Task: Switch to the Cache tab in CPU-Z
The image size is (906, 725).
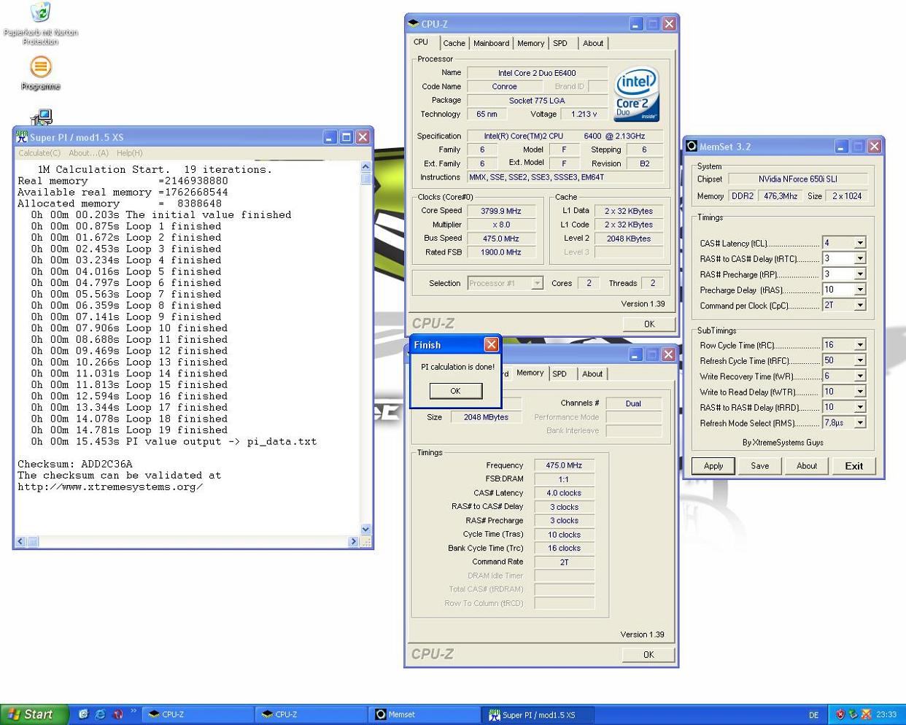Action: coord(454,44)
